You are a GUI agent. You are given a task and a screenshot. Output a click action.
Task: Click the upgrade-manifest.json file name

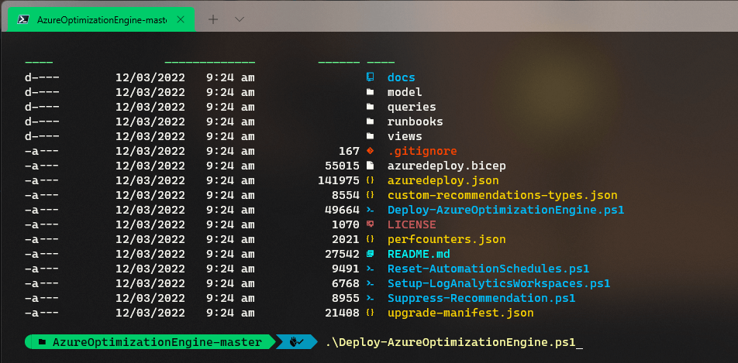pyautogui.click(x=460, y=313)
